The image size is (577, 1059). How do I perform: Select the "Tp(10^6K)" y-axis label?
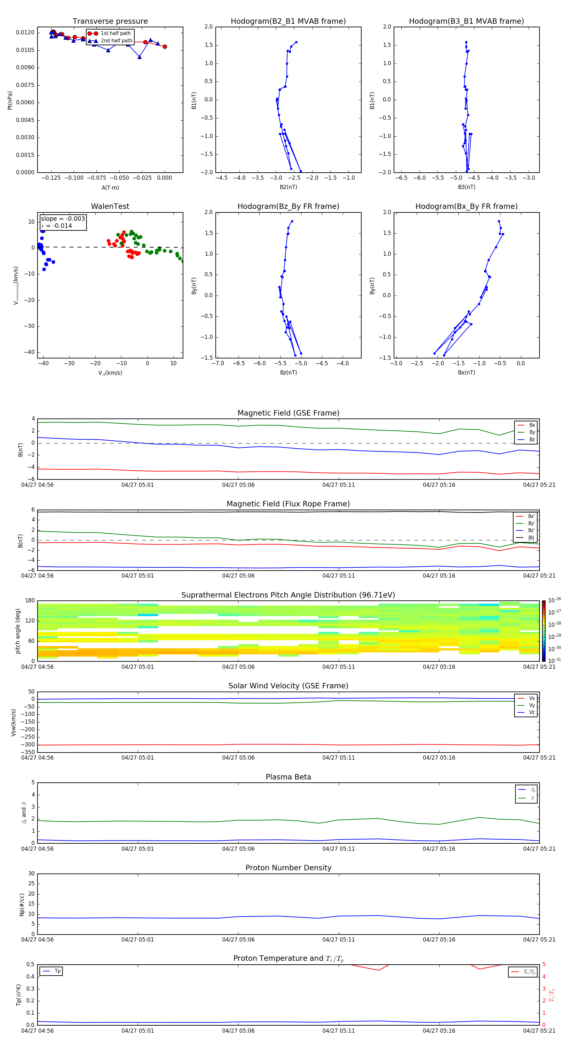tap(19, 995)
